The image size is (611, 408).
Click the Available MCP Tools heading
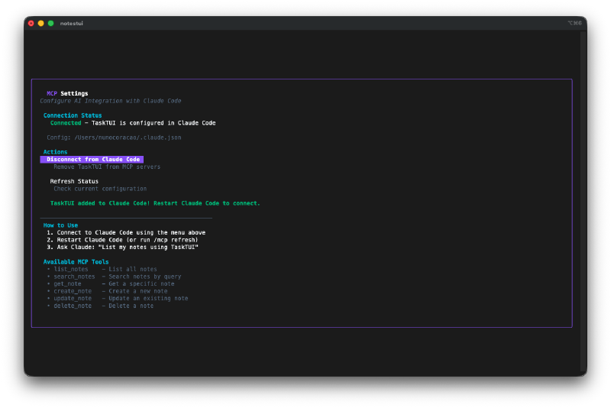pos(76,262)
